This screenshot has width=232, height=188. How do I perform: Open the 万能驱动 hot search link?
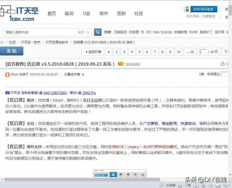coord(120,32)
